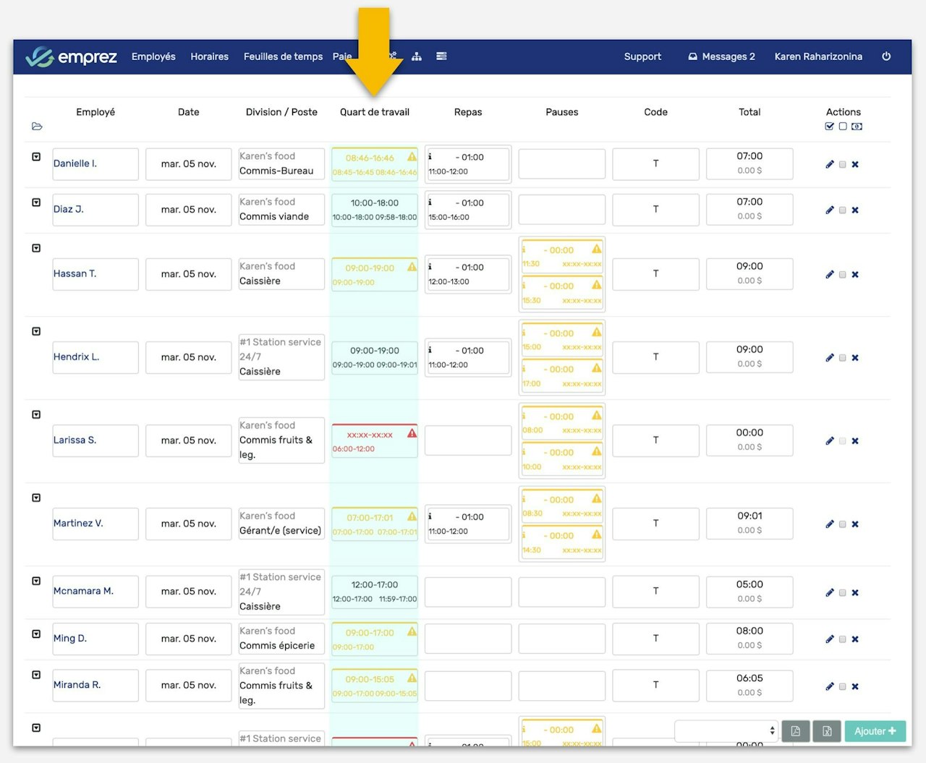Delete Miranda R. row with X icon

coord(855,686)
